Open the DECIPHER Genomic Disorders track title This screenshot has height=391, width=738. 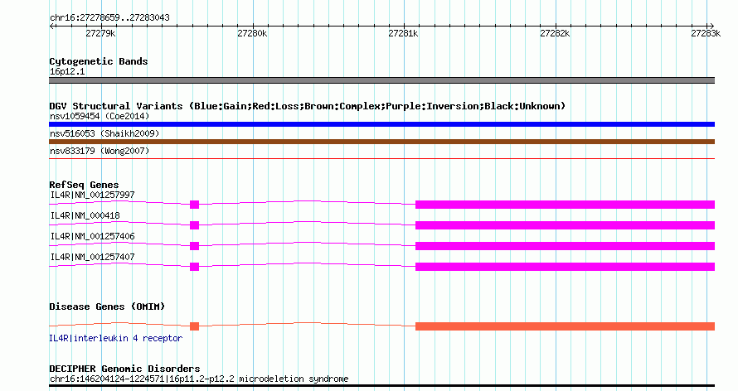pyautogui.click(x=124, y=369)
